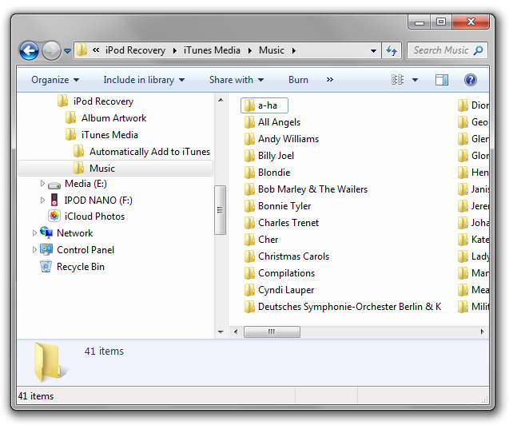Select the Compilations folder icon
Screen dimensions: 509x425
tap(249, 273)
